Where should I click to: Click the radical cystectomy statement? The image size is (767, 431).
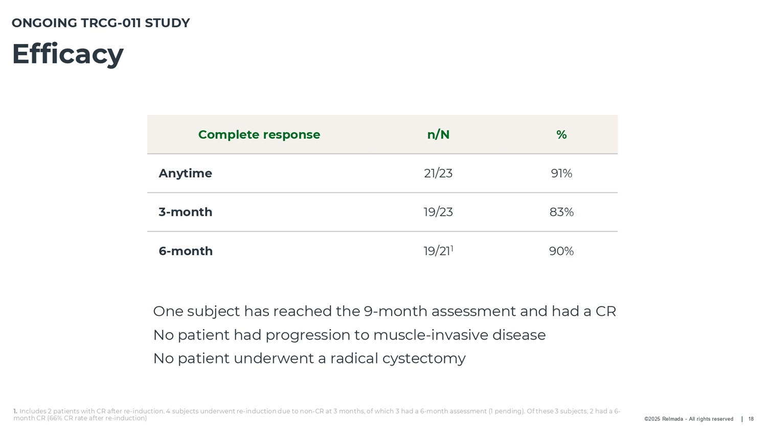pyautogui.click(x=309, y=358)
